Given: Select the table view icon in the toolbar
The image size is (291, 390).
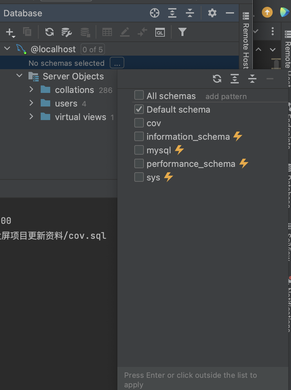Looking at the screenshot, I should (x=107, y=32).
